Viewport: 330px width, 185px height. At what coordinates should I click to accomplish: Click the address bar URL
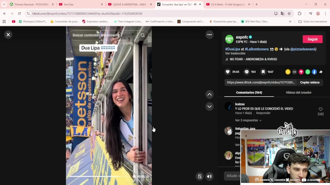pos(87,14)
